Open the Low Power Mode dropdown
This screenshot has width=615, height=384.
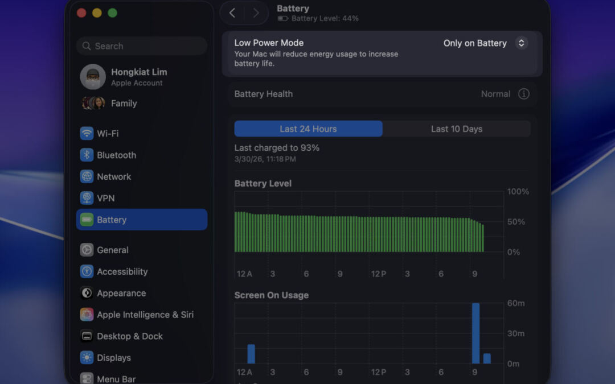(x=521, y=43)
